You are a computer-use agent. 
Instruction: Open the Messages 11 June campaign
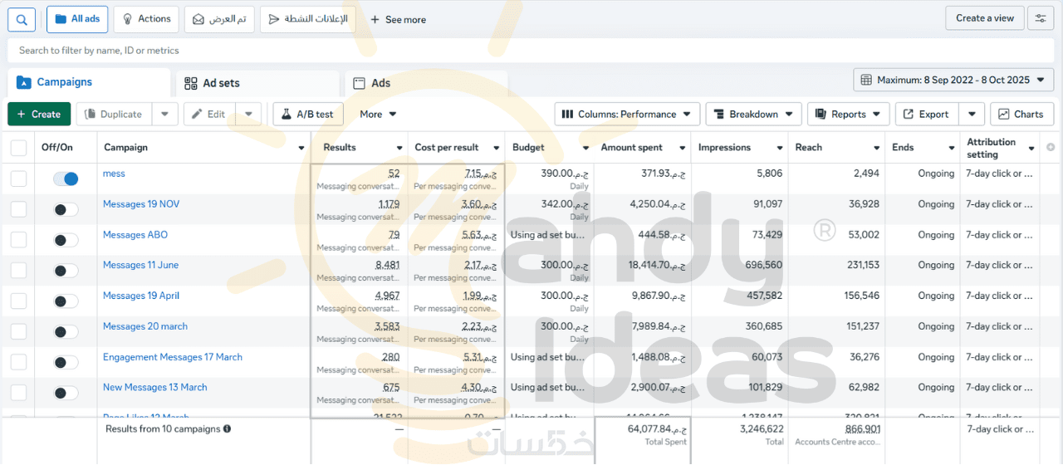point(140,266)
